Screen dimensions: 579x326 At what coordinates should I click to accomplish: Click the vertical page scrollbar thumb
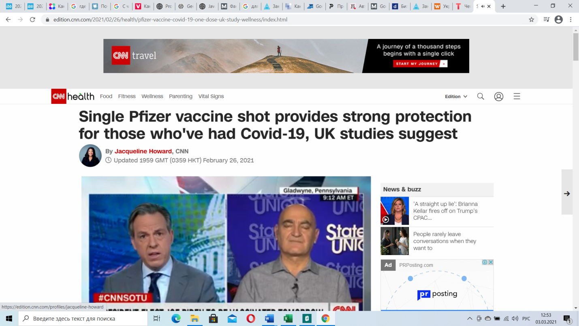576,47
